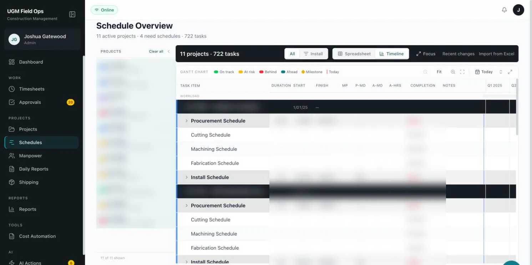Expand the first Procurement Schedule row
This screenshot has height=265, width=532.
[x=186, y=121]
